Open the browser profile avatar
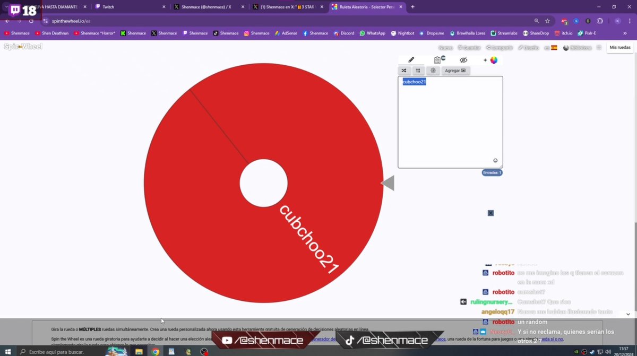This screenshot has height=356, width=637. point(617,21)
